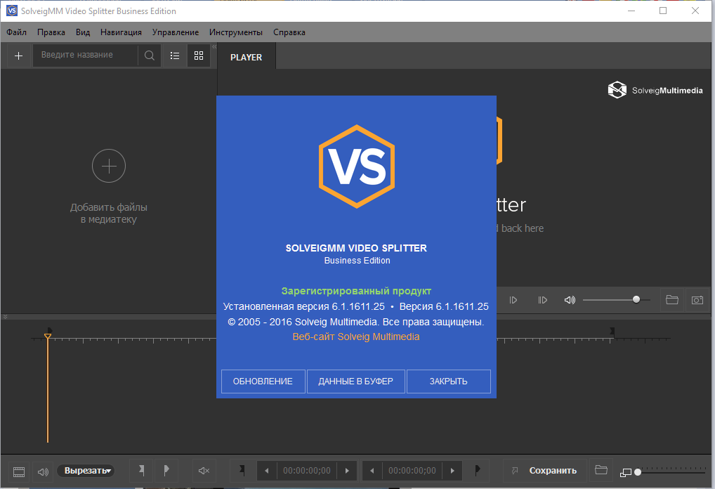Viewport: 715px width, 489px height.
Task: Mute the player volume speaker
Action: pos(570,300)
